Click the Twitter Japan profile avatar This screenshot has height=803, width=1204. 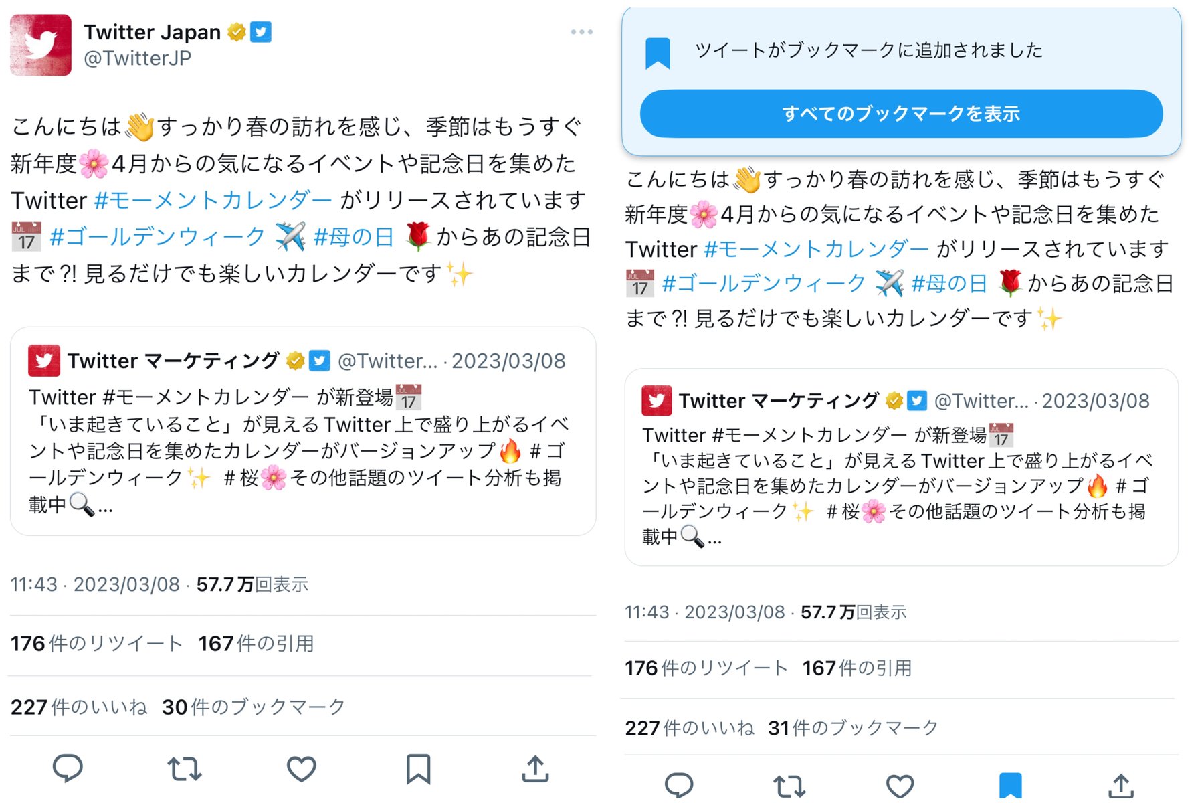pyautogui.click(x=40, y=45)
